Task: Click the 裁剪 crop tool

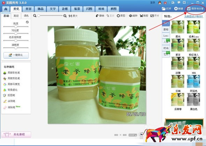Action: point(144,16)
